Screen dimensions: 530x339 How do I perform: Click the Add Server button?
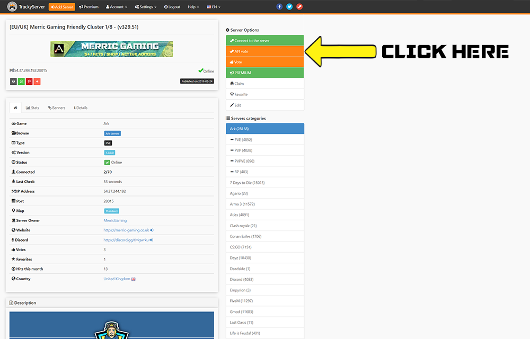click(x=62, y=7)
